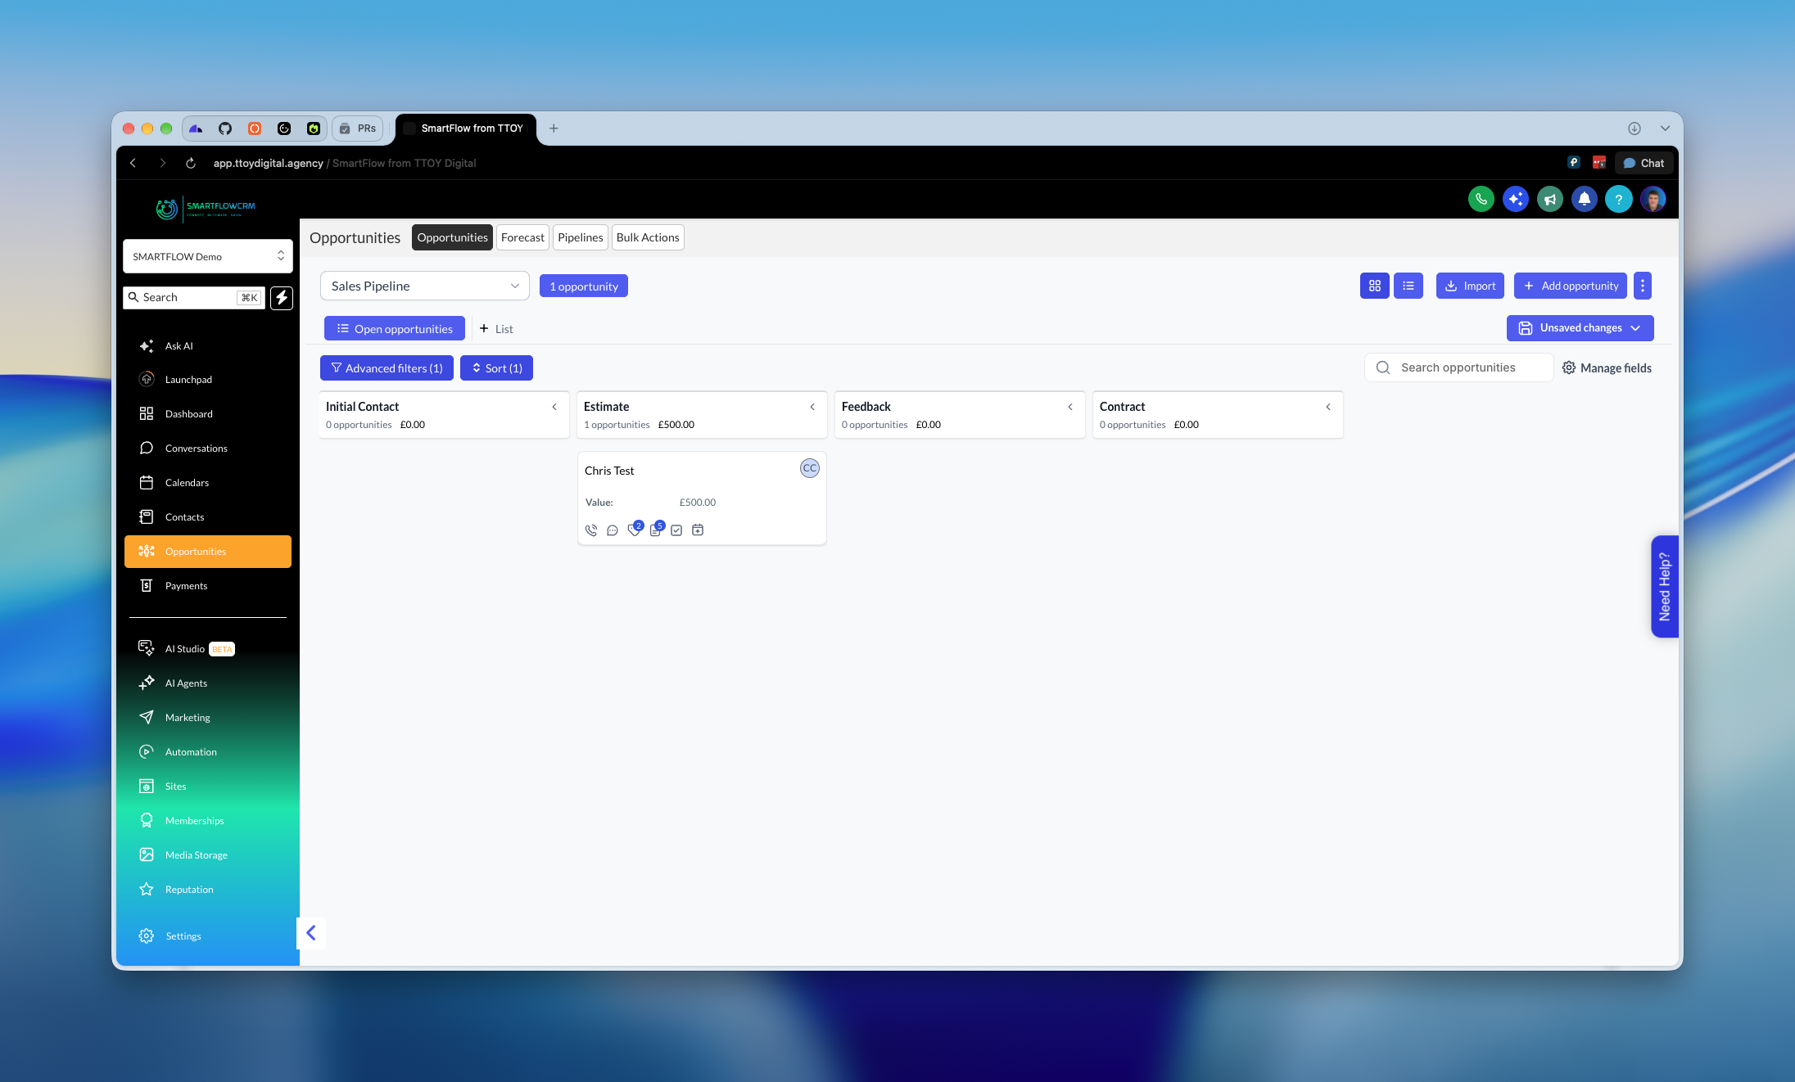1795x1082 pixels.
Task: Open the user profile avatar
Action: [1653, 199]
